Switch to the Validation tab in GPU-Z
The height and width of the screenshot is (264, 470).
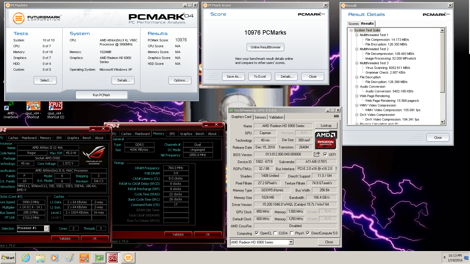click(276, 117)
